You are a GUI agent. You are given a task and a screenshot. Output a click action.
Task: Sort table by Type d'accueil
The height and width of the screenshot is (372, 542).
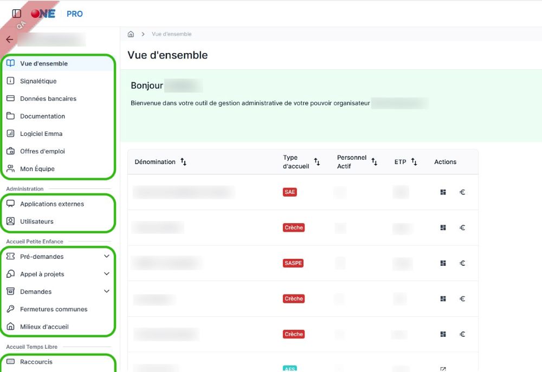[x=317, y=162]
